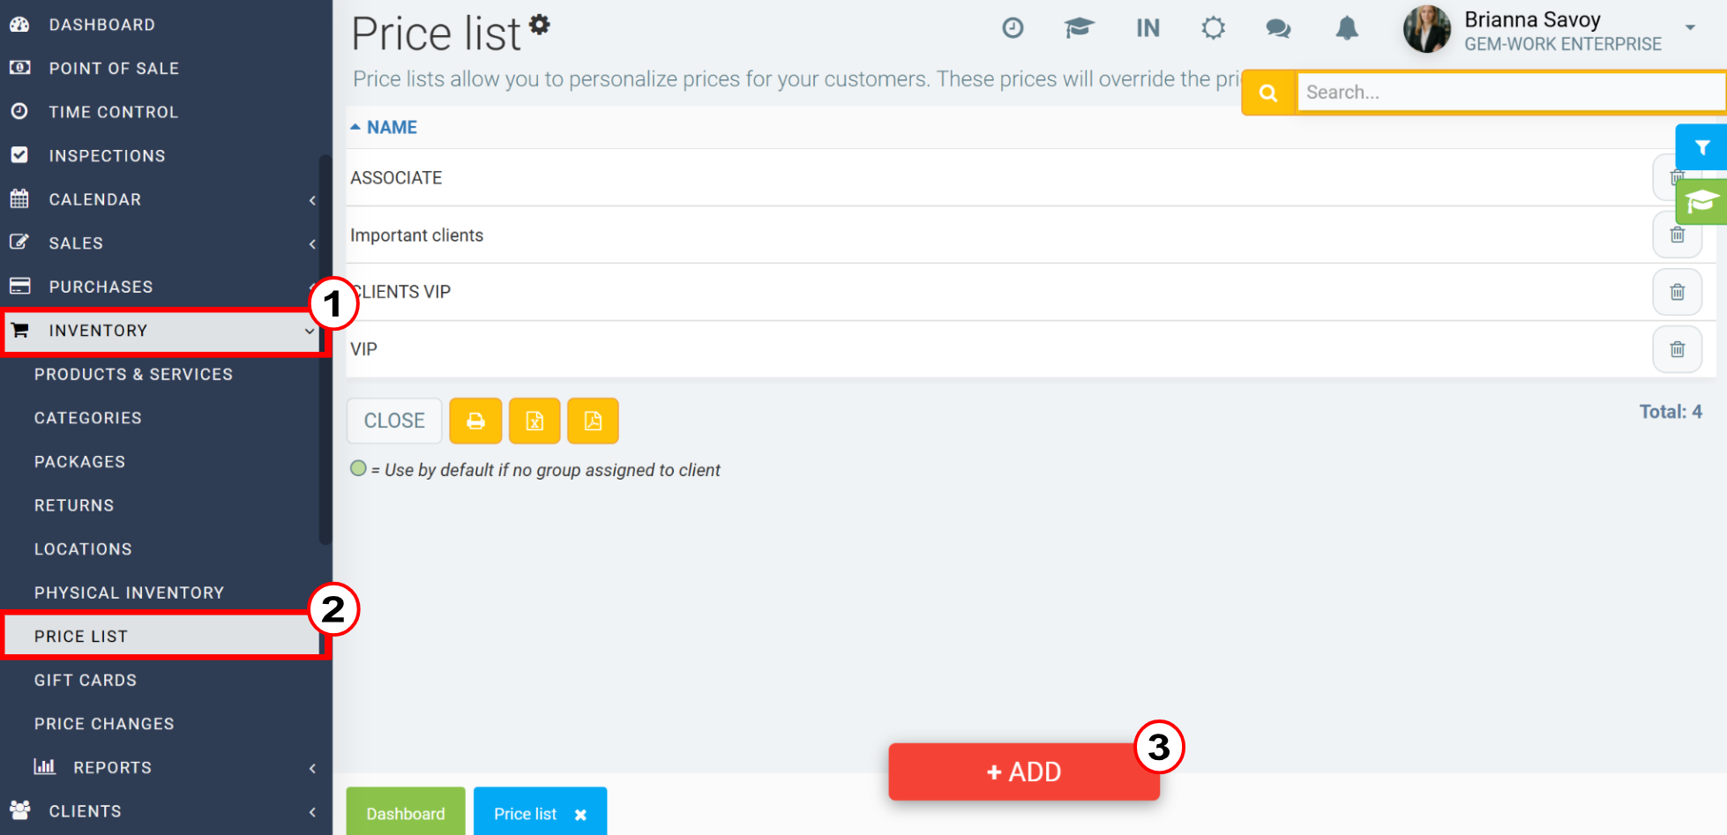Image resolution: width=1727 pixels, height=835 pixels.
Task: Click Brianna Savoy profile photo
Action: (x=1427, y=29)
